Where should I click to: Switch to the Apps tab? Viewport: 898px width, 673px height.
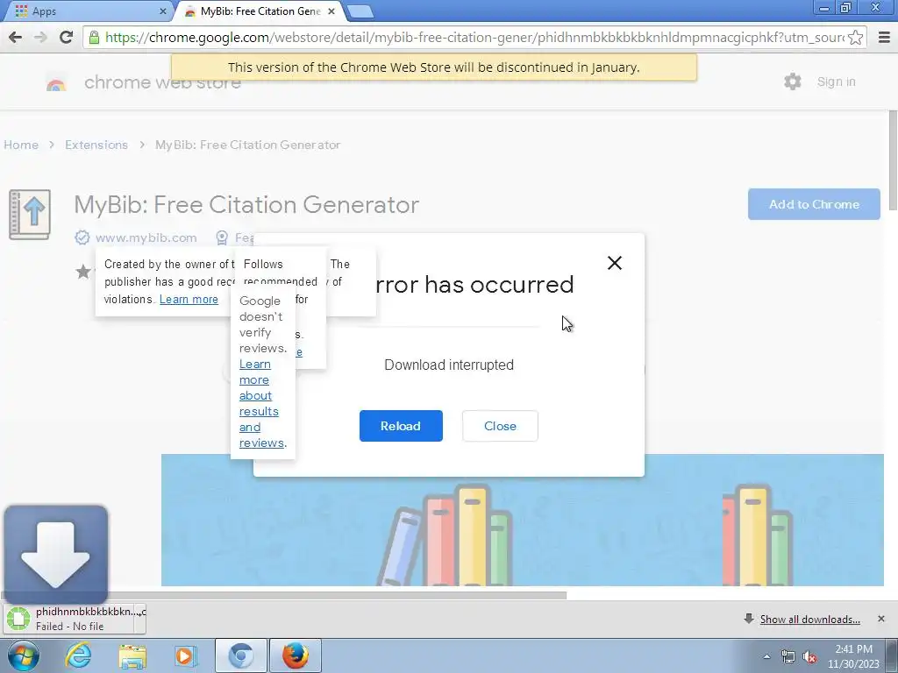tap(86, 11)
